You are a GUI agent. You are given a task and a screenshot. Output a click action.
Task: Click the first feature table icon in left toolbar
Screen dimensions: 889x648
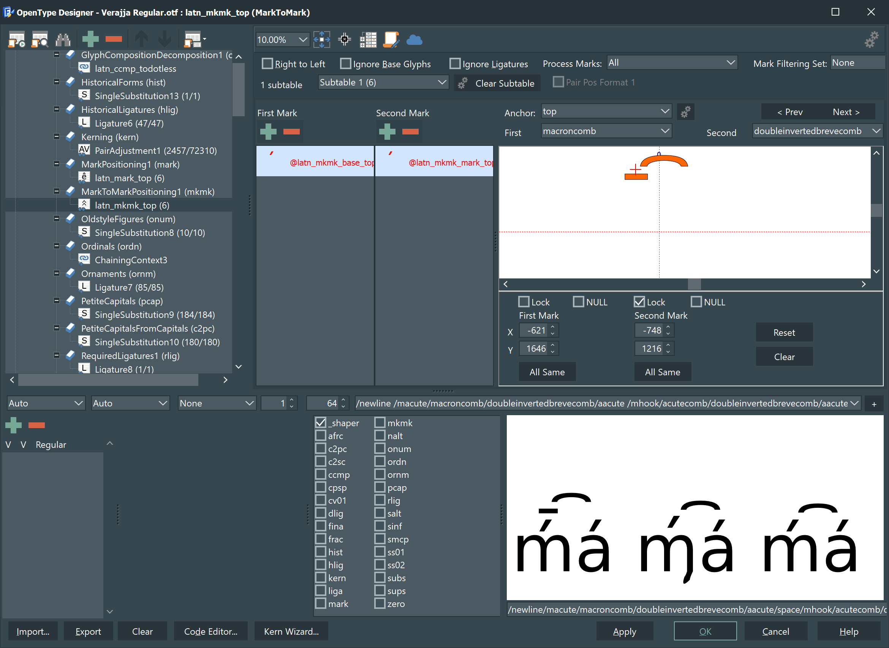pos(17,39)
